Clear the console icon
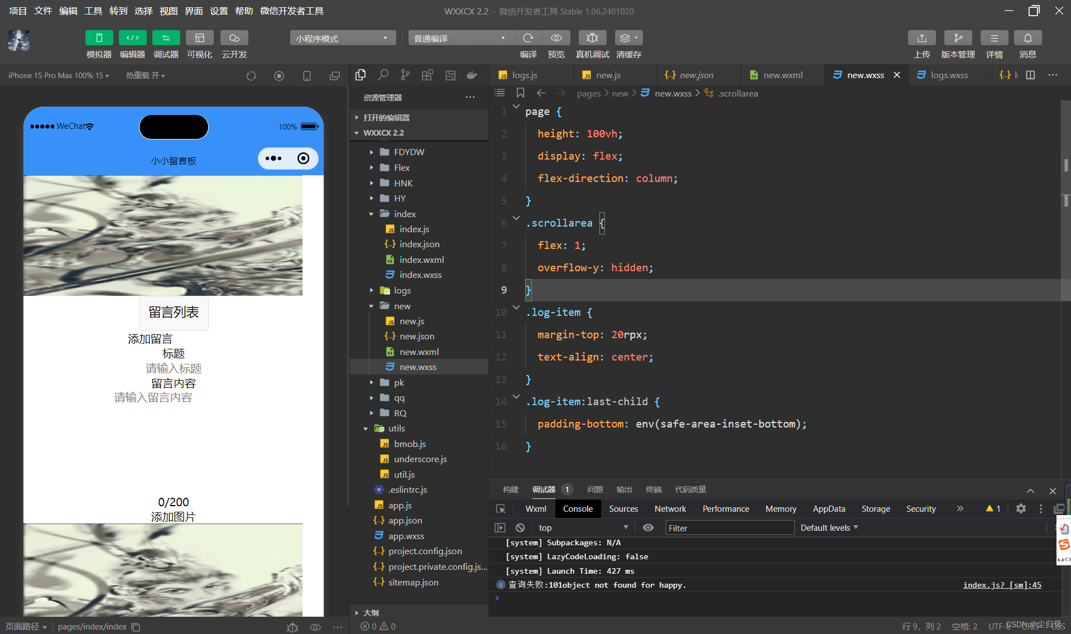The image size is (1071, 634). point(520,527)
